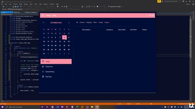Image resolution: width=195 pixels, height=109 pixels.
Task: Show Tomorrow's tasks in the sidebar
Action: click(56, 67)
